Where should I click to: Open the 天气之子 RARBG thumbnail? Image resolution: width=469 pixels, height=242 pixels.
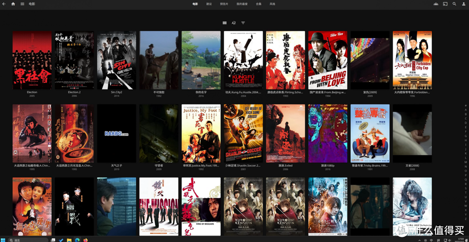[x=117, y=133]
